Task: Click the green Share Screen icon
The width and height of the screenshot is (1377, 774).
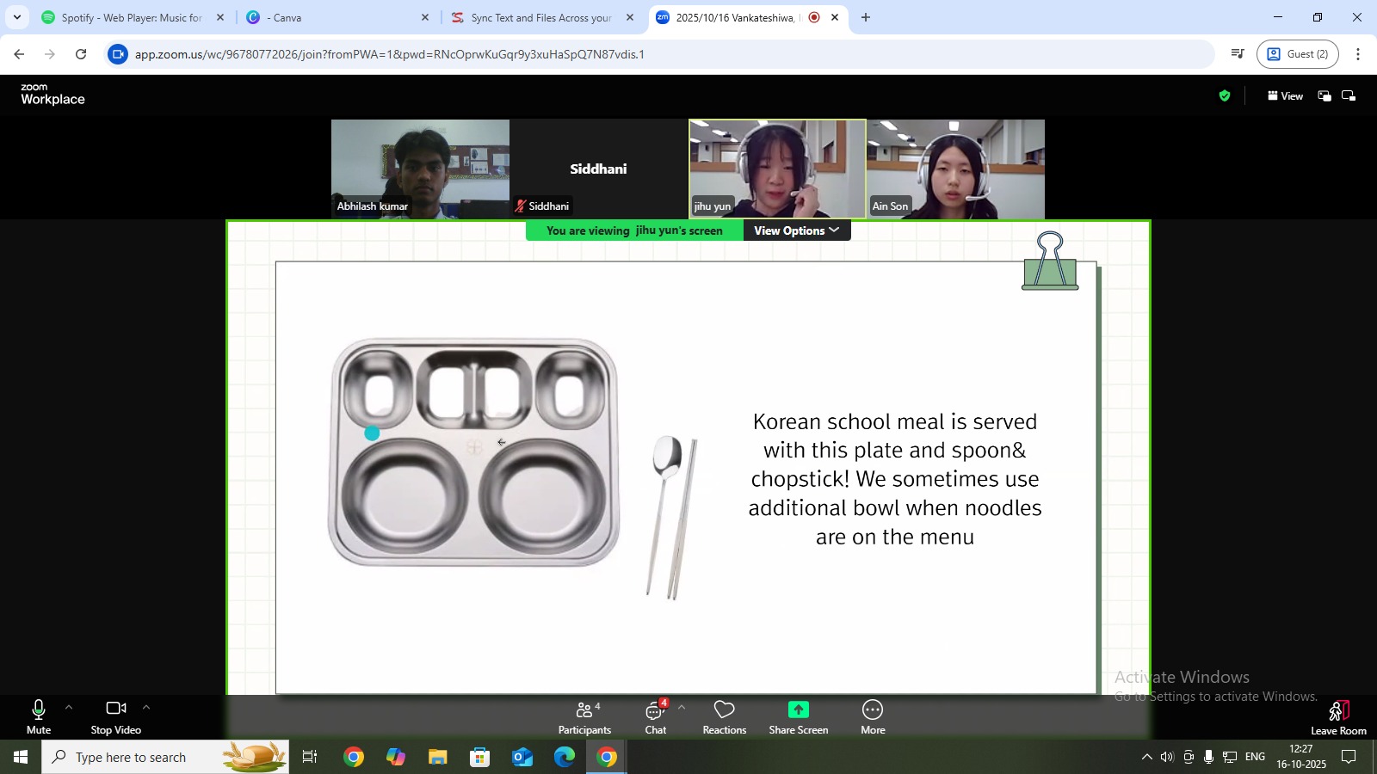Action: tap(798, 709)
